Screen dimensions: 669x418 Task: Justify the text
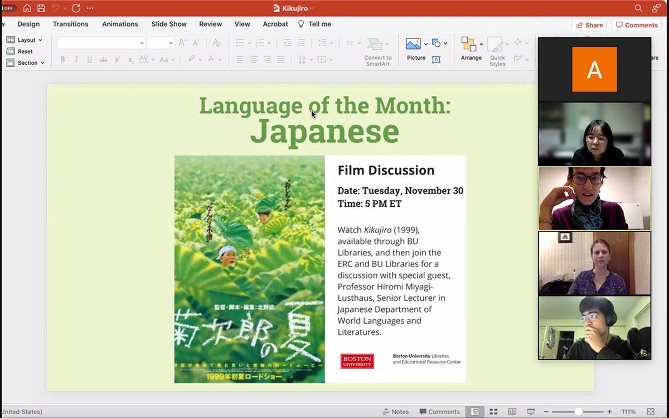tap(281, 59)
